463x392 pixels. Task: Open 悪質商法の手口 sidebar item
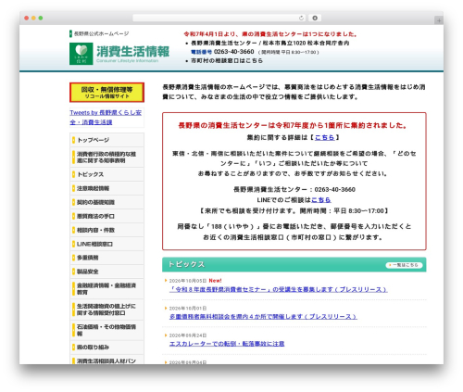106,216
